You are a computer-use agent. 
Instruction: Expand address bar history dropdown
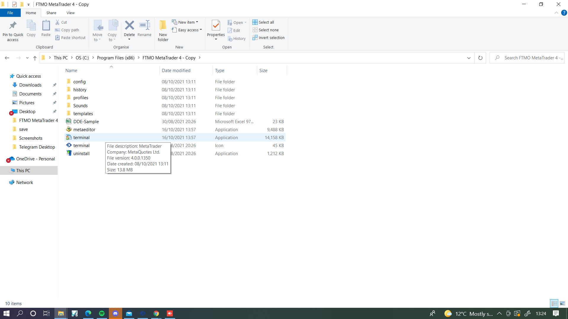469,58
